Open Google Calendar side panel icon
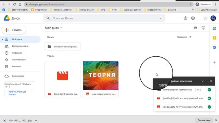The image size is (219, 123). click(x=215, y=29)
